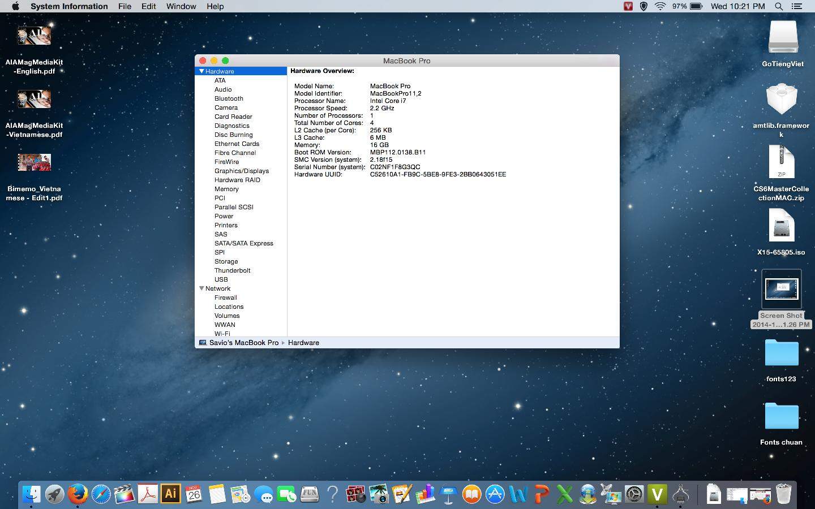Open the Apple menu

tap(15, 6)
